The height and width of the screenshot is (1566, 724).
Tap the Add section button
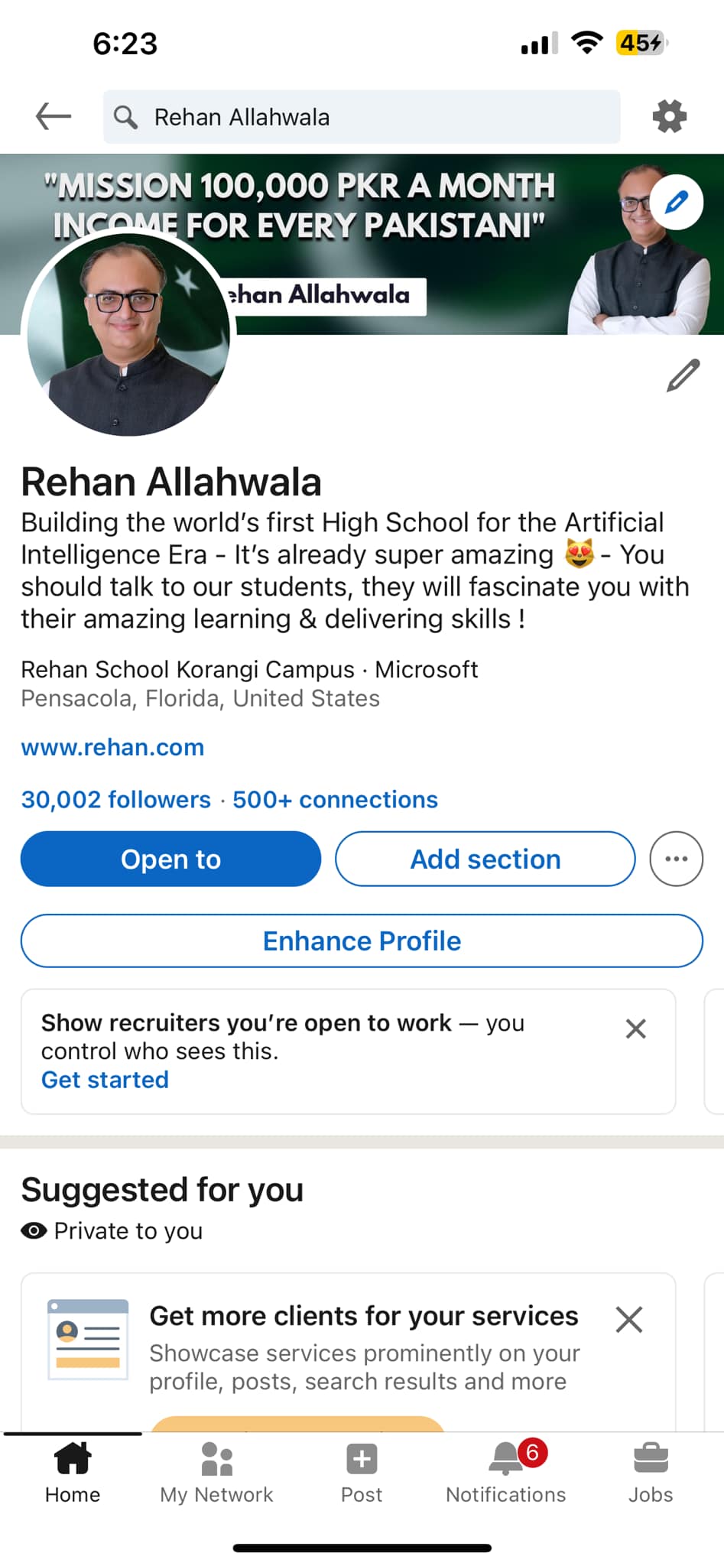coord(485,859)
